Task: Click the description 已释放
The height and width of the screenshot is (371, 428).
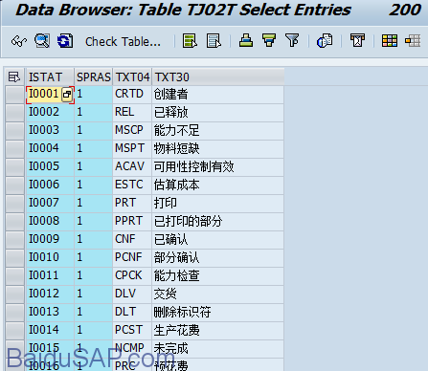Action: [x=171, y=113]
